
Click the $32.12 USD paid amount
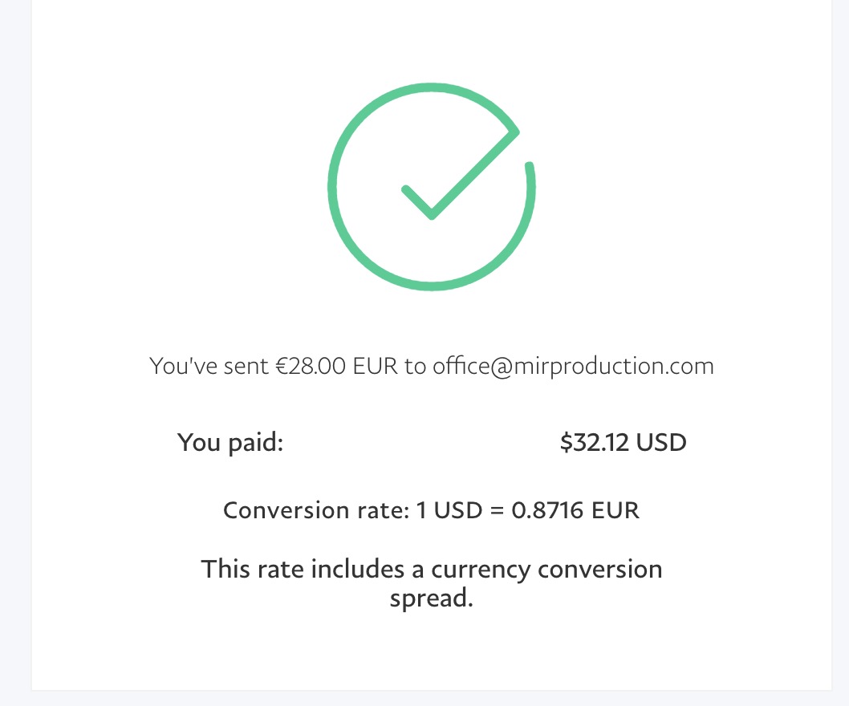pos(623,442)
